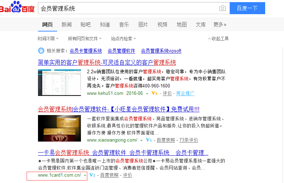This screenshot has width=284, height=183.
Task: Expand the 站点内检索 dropdown
Action: click(x=123, y=39)
